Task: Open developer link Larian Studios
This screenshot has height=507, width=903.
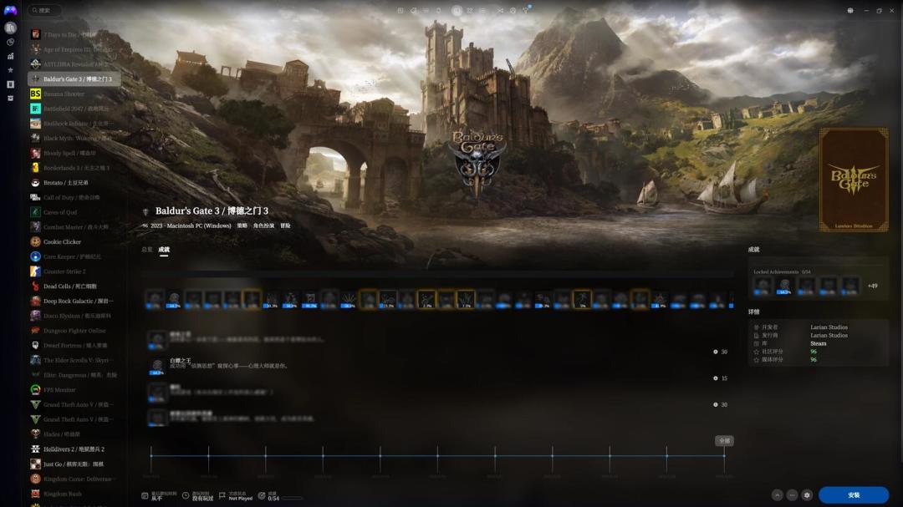Action: tap(829, 327)
